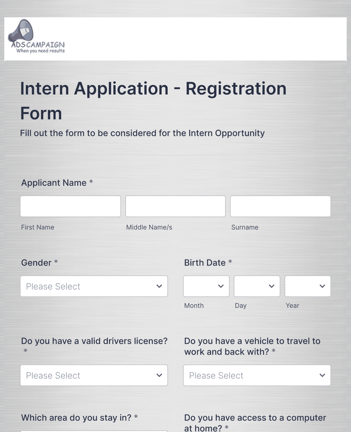Image resolution: width=351 pixels, height=432 pixels.
Task: Click the chevron on the drivers license selector
Action: click(159, 375)
